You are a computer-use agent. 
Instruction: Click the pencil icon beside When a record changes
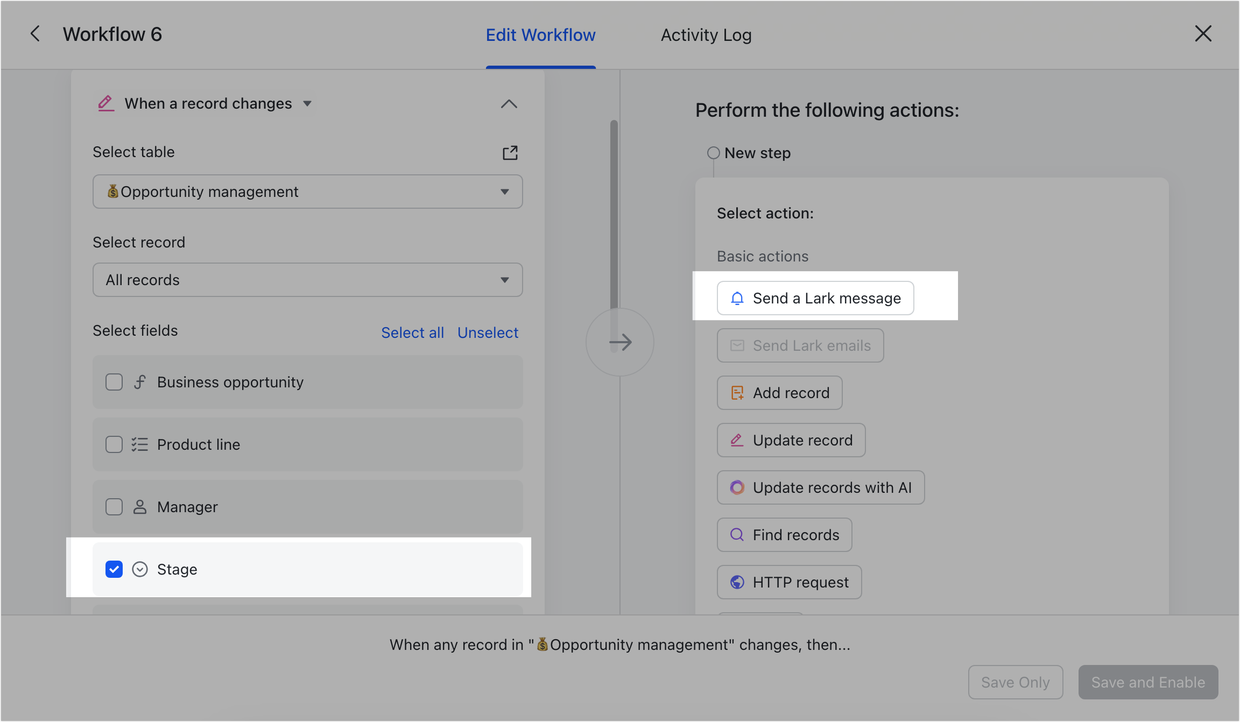106,103
